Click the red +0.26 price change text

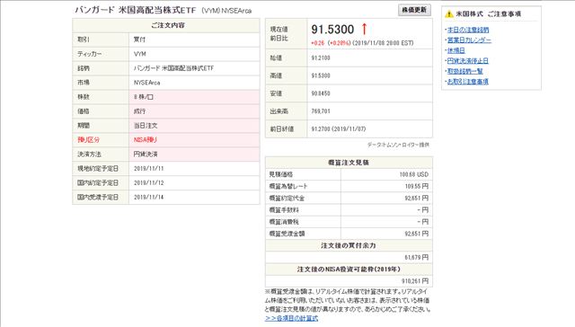click(x=318, y=43)
